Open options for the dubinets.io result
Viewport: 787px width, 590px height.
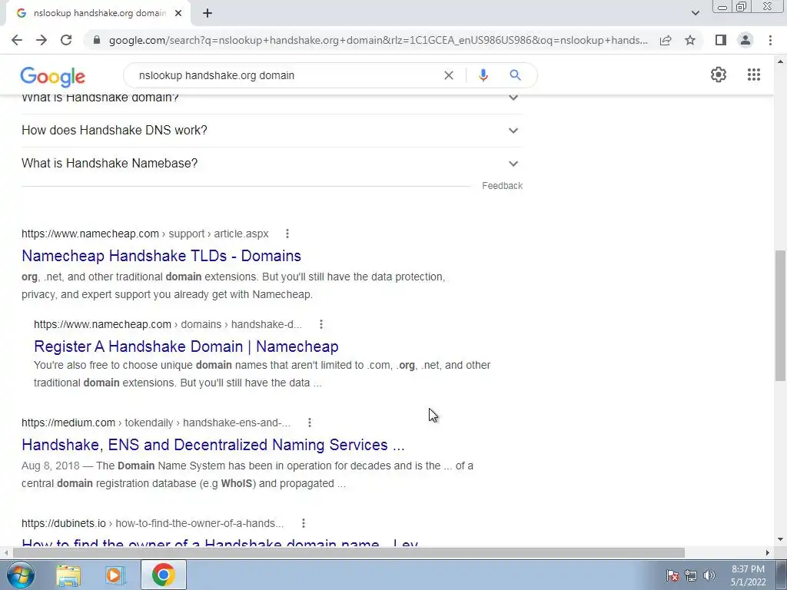click(303, 523)
